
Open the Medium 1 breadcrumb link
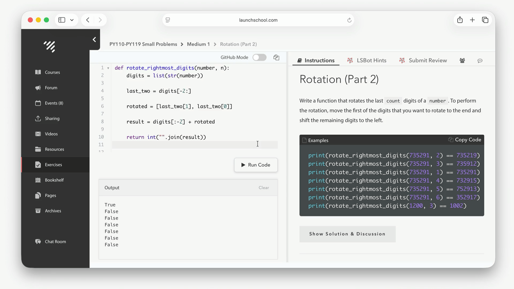point(198,44)
